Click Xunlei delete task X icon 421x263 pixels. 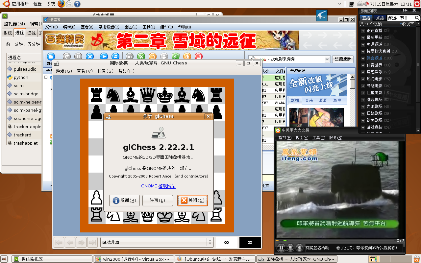90,57
